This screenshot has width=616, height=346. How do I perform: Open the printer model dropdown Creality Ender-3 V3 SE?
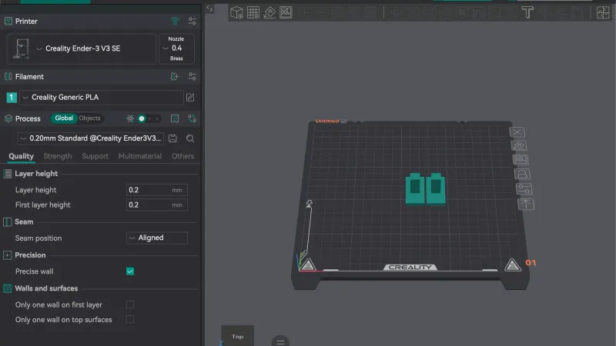point(82,48)
